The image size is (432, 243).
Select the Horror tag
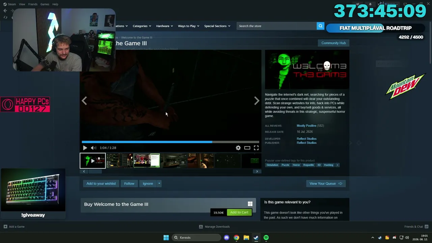[x=296, y=165]
